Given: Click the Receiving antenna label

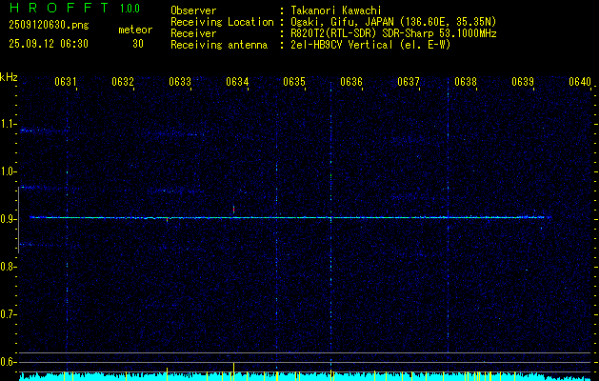Looking at the screenshot, I should (x=219, y=45).
